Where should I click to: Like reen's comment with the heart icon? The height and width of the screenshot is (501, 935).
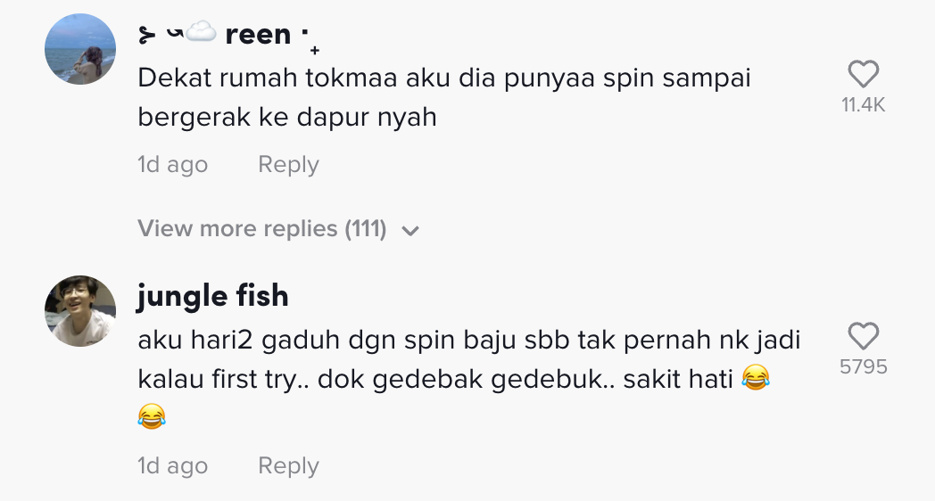click(863, 75)
